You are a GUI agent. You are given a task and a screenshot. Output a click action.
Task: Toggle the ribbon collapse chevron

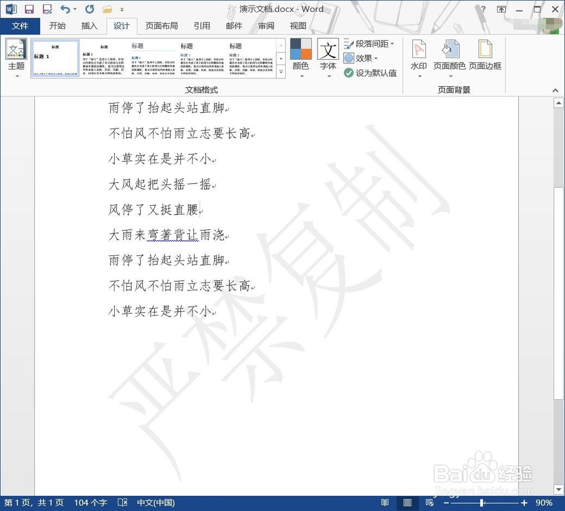click(555, 89)
